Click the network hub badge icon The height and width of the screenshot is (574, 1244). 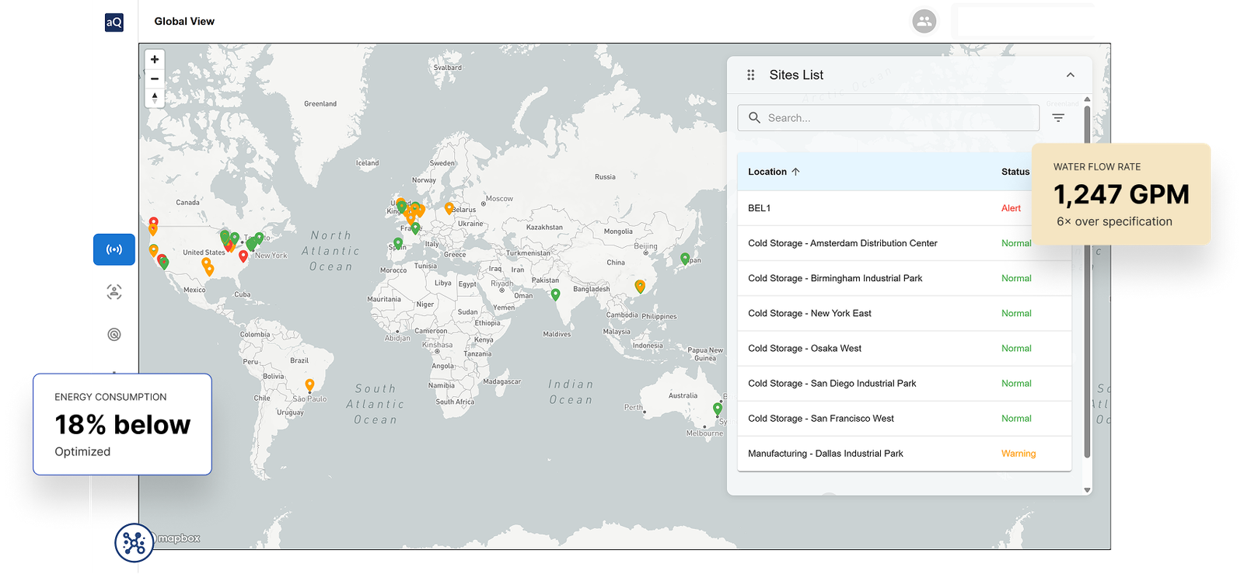(134, 542)
